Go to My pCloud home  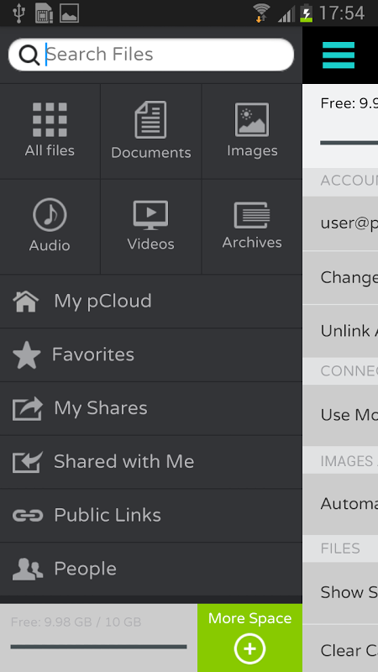point(151,302)
